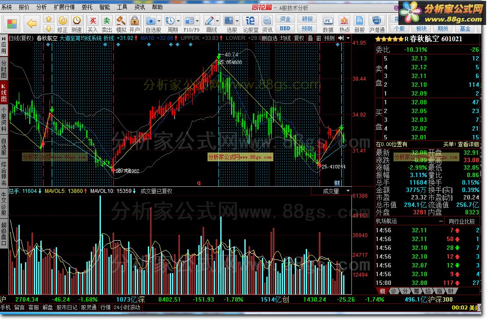Screen dimensions: 487x320
Task: Click 24小时滚动 news ticker
Action: click(x=127, y=308)
